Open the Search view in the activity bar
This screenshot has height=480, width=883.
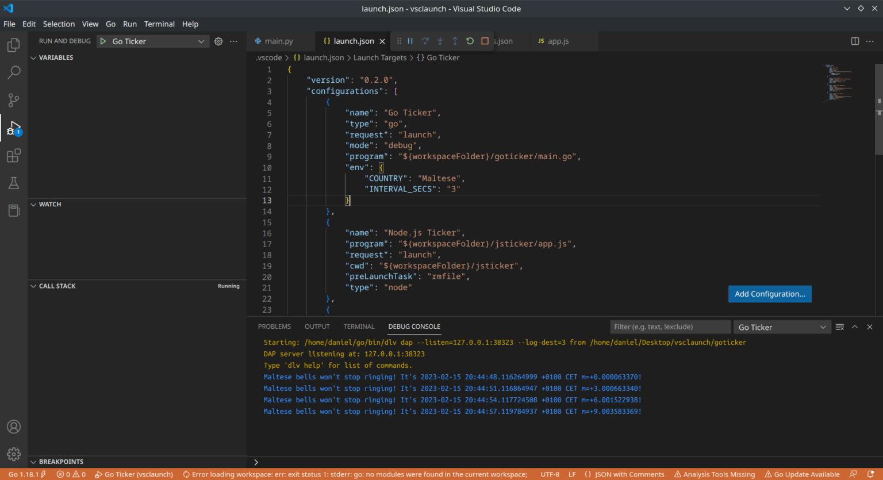click(x=14, y=72)
